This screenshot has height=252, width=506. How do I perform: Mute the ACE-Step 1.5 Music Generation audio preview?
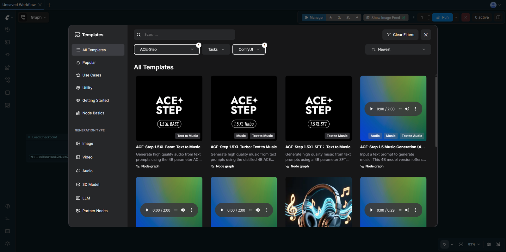pos(407,109)
